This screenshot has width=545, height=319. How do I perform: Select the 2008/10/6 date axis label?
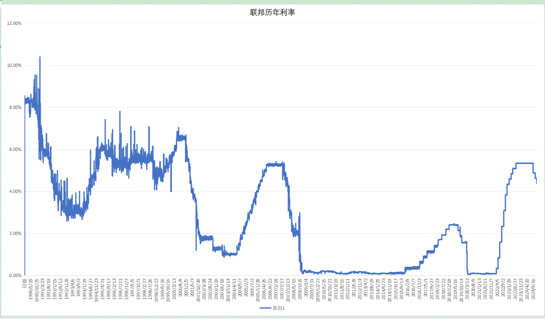[x=300, y=289]
